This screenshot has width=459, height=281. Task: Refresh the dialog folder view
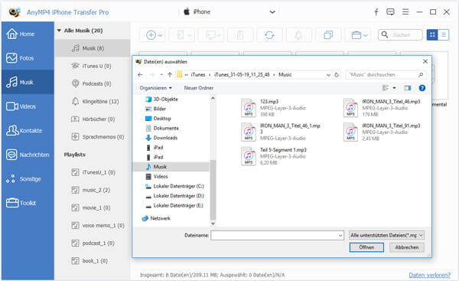coord(337,75)
